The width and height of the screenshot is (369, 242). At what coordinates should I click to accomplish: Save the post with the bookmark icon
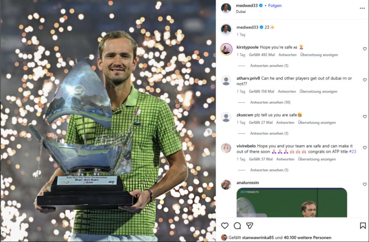363,226
